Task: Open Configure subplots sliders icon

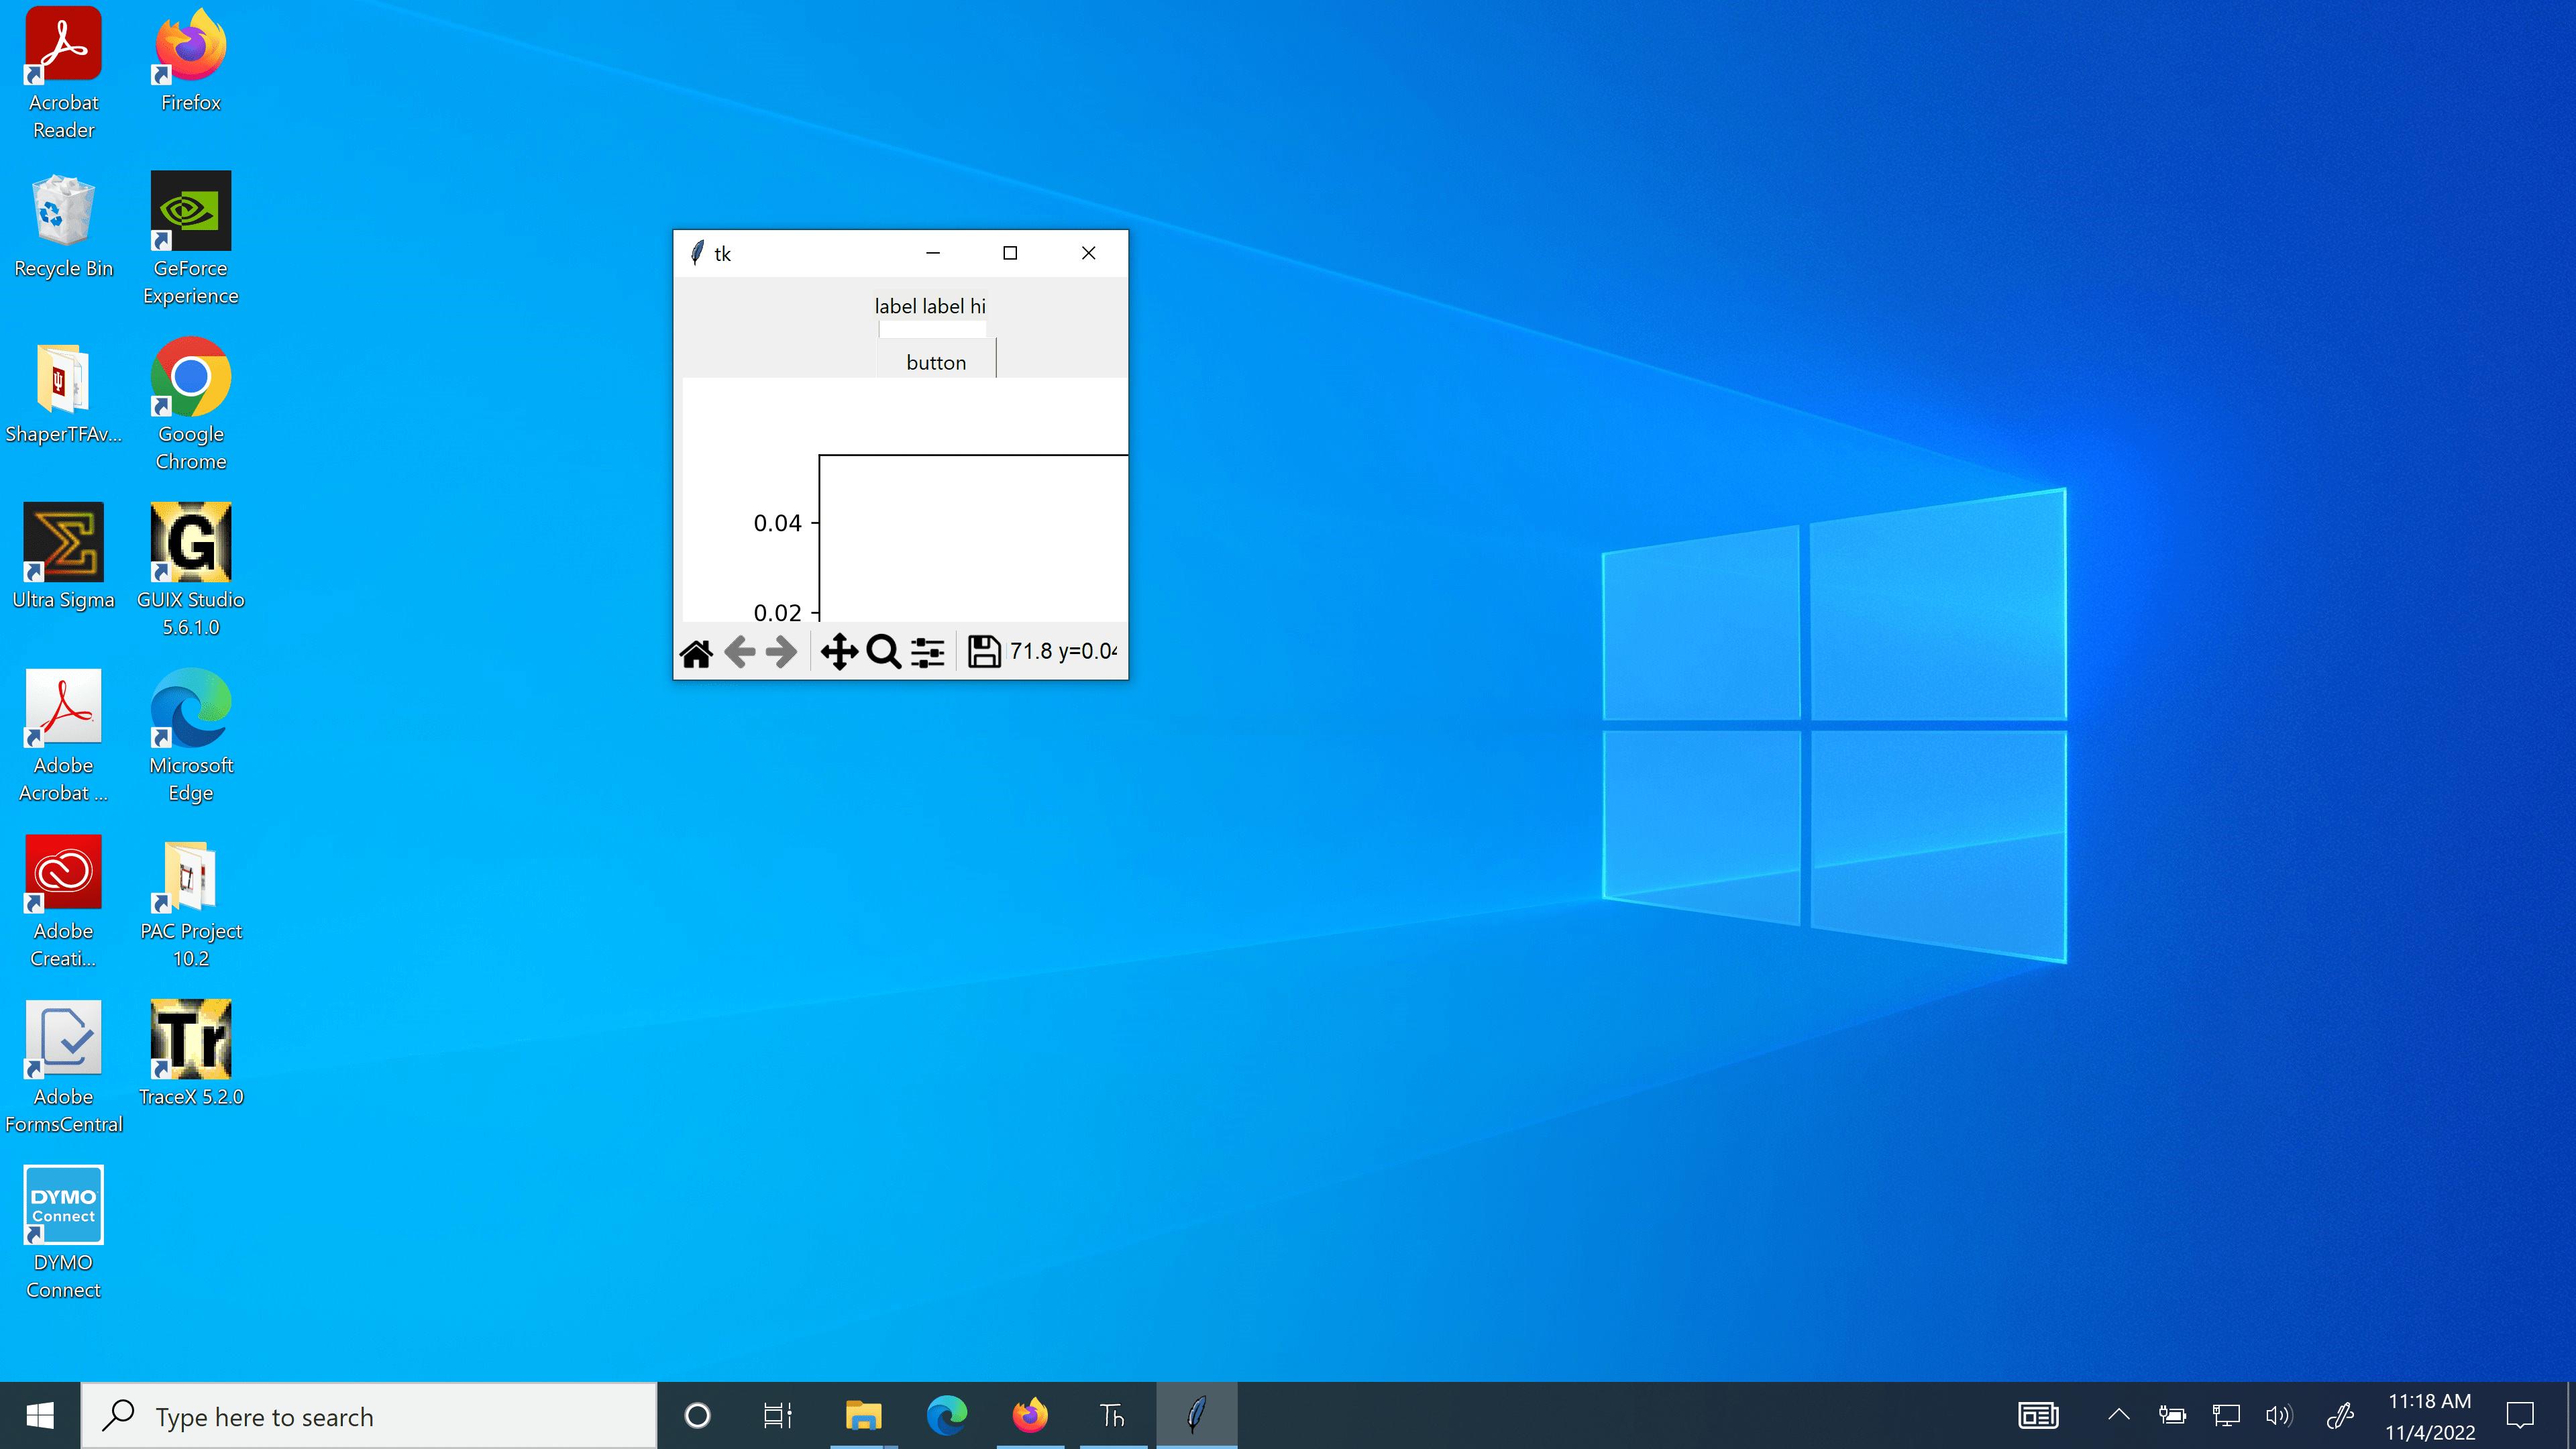Action: [927, 652]
